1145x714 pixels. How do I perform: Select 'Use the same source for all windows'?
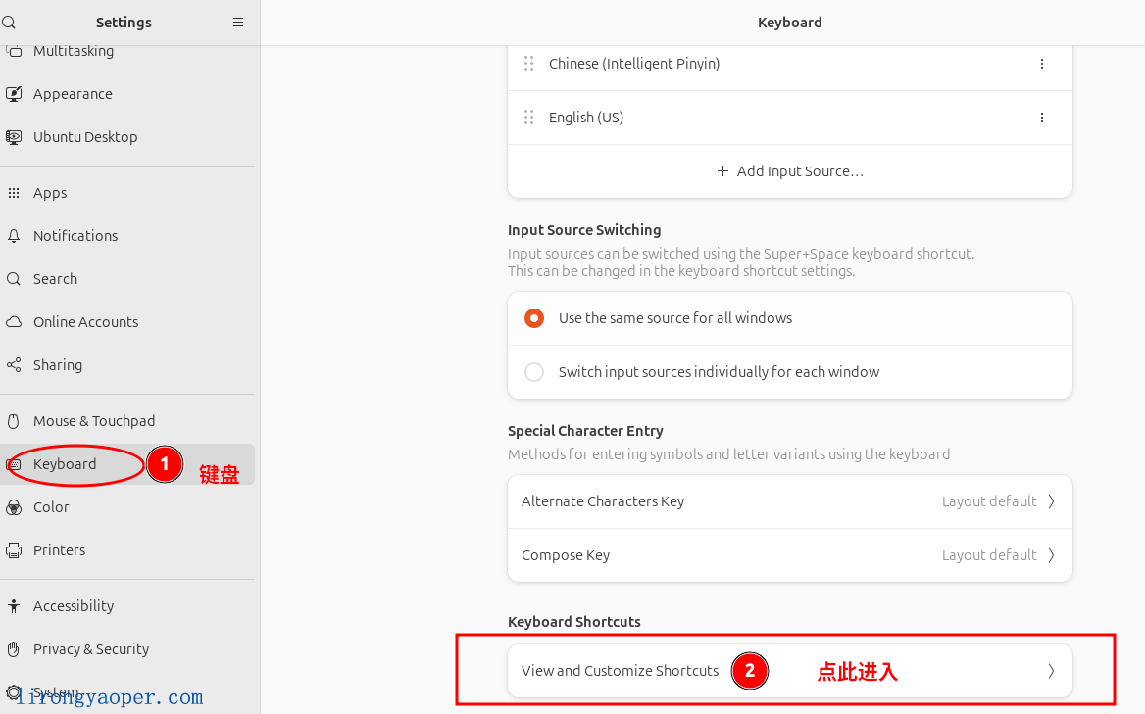pos(533,317)
